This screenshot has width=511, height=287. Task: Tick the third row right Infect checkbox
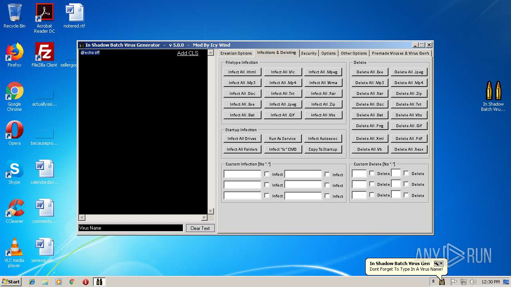click(327, 196)
